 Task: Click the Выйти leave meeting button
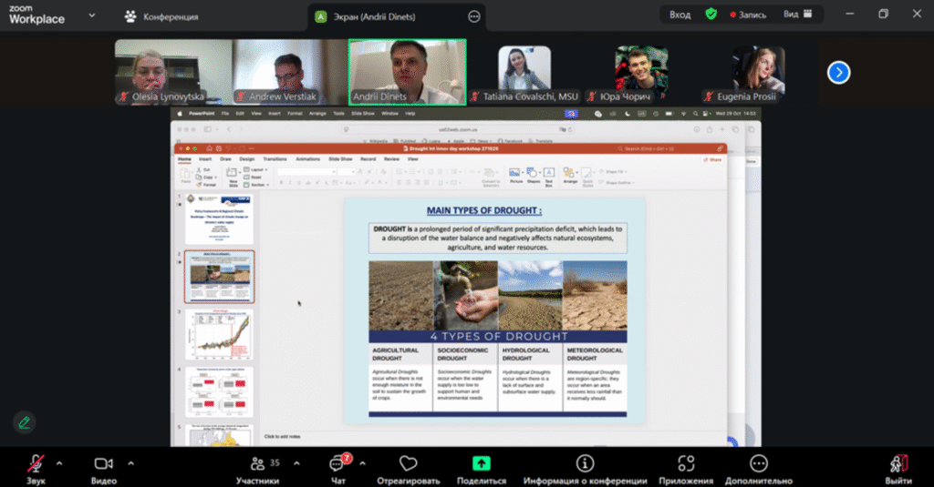coord(898,464)
